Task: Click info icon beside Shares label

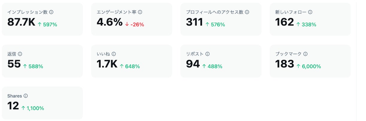Action: (x=26, y=96)
